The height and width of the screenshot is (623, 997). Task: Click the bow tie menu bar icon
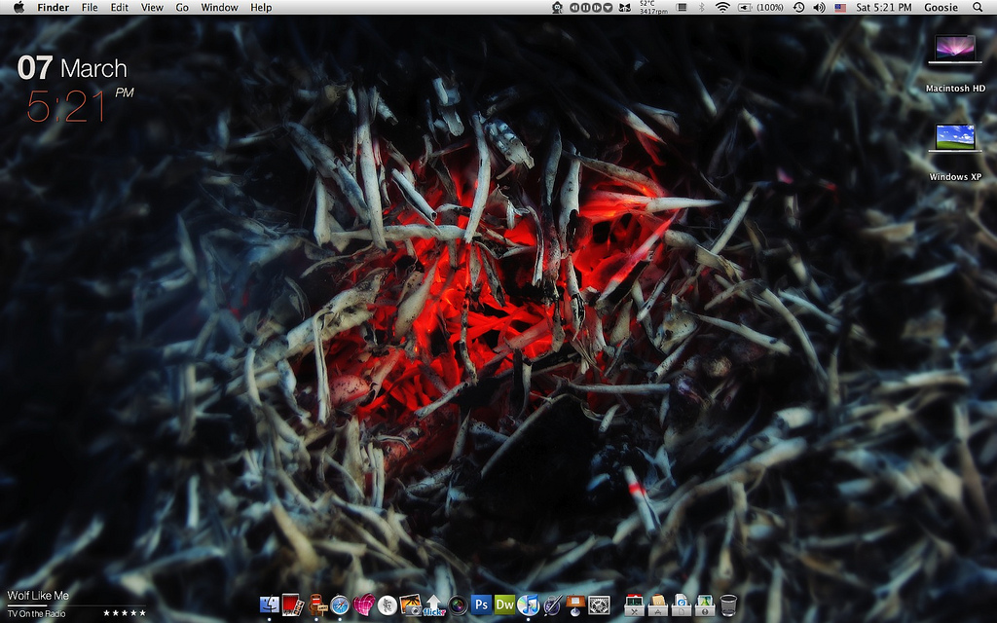(x=624, y=8)
